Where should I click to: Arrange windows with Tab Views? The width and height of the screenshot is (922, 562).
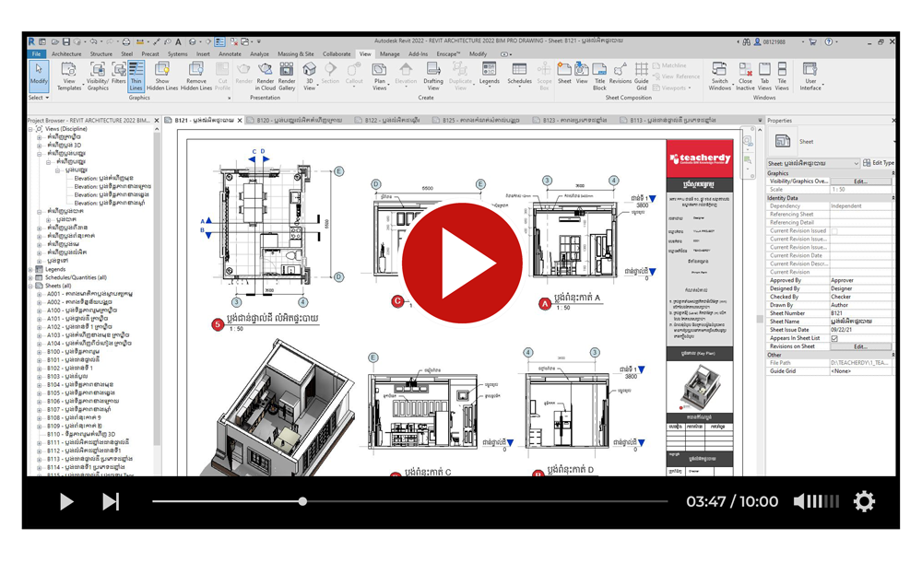click(x=764, y=76)
